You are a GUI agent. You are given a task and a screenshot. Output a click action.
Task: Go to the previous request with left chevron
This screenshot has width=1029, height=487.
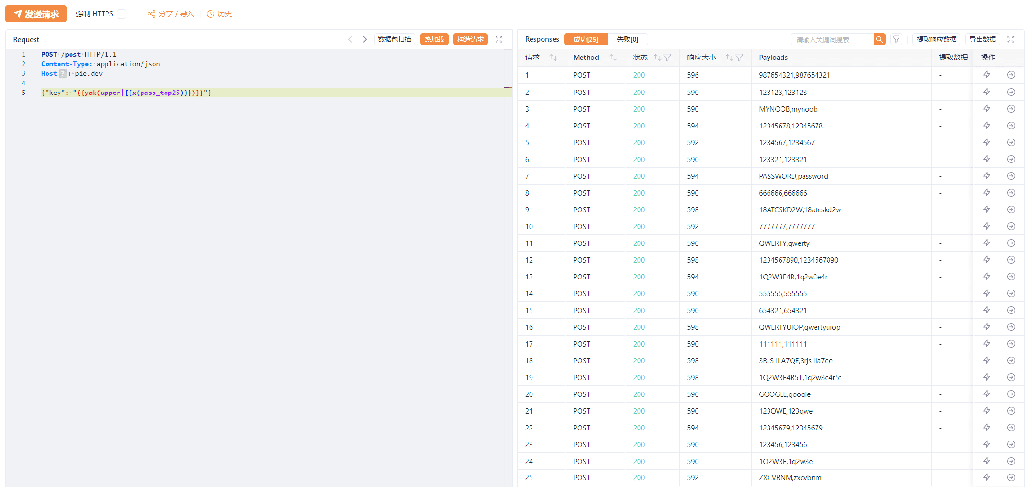(x=350, y=39)
